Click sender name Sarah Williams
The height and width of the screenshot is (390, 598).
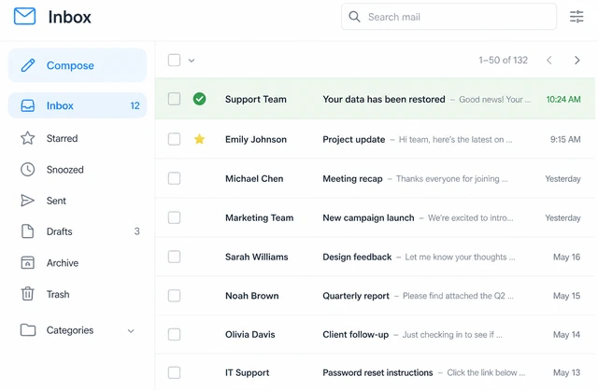pos(256,258)
